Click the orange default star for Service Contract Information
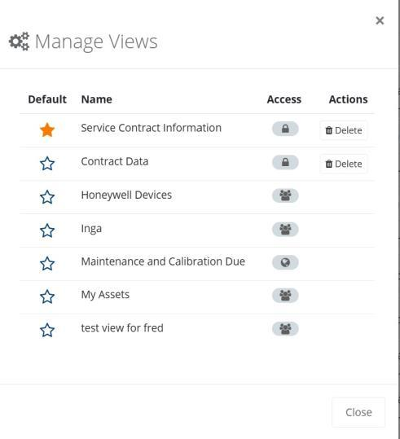This screenshot has height=439, width=400. (x=47, y=130)
